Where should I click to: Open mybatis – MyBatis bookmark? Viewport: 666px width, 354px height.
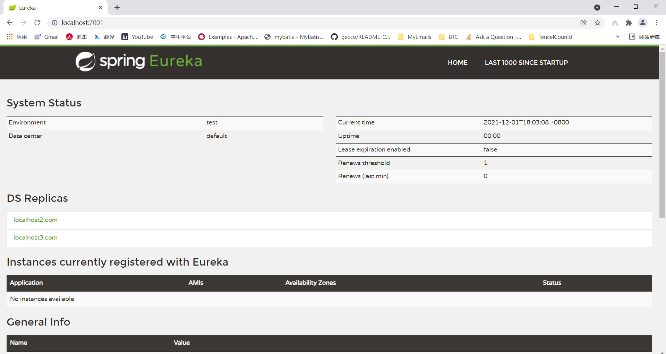point(294,37)
